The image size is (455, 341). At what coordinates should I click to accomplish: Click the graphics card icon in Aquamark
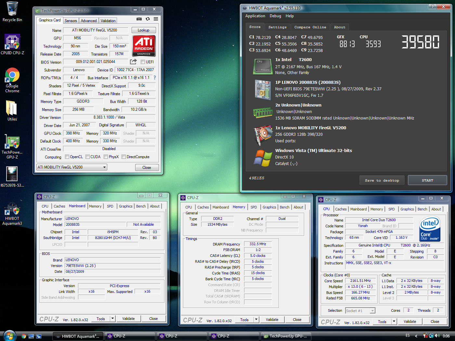pos(263,135)
